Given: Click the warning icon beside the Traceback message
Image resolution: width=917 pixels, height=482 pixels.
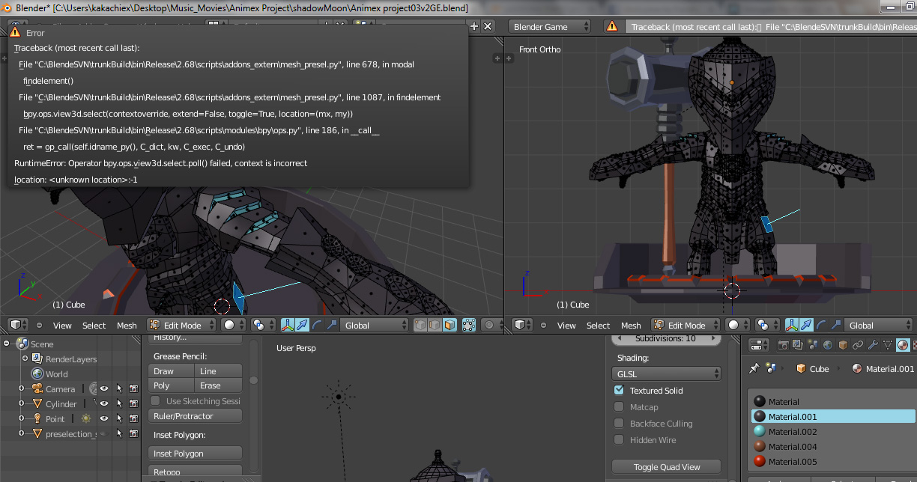Looking at the screenshot, I should pyautogui.click(x=612, y=26).
